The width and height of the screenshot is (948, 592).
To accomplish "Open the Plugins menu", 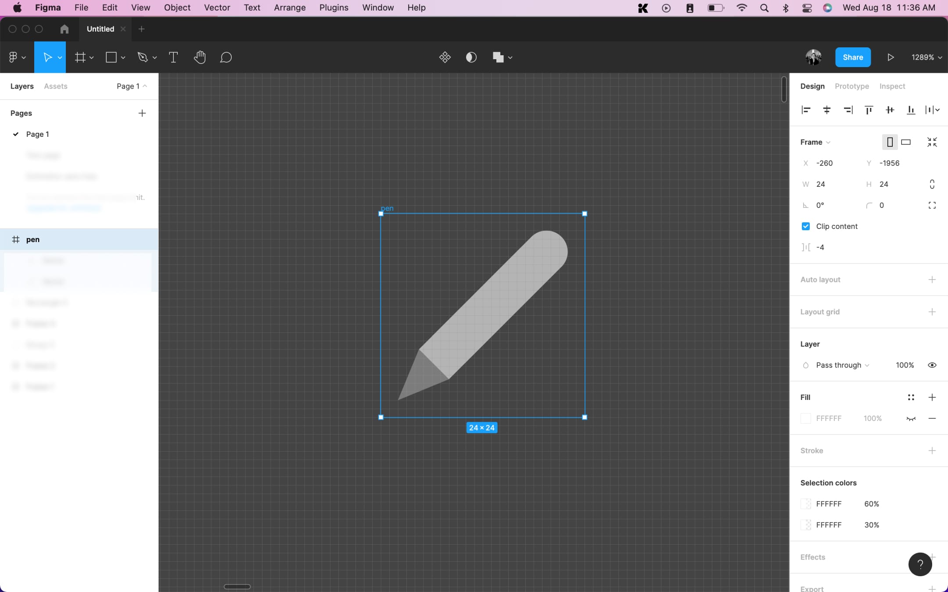I will click(x=334, y=7).
